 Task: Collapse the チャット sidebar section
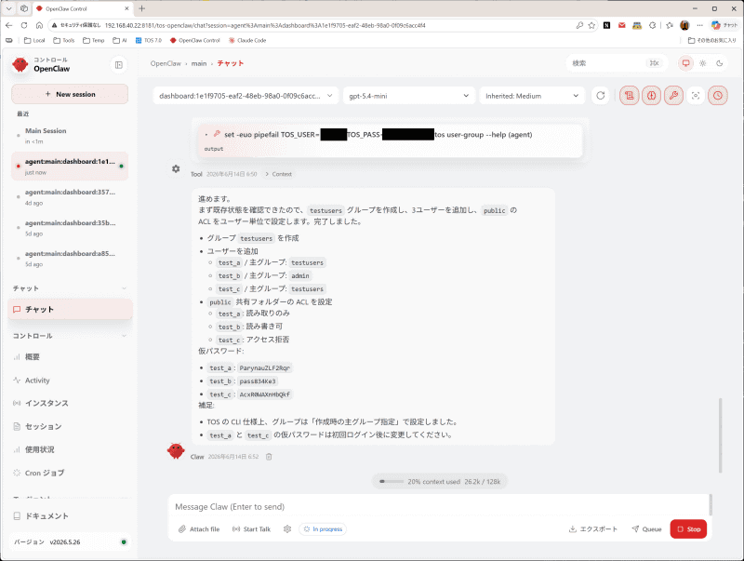tap(124, 288)
